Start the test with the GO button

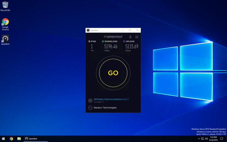[x=113, y=73]
